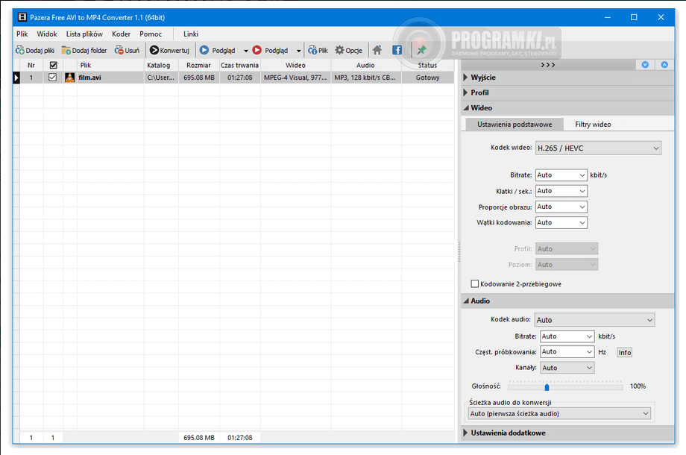Start conversion with Konwertuj button

pyautogui.click(x=169, y=50)
